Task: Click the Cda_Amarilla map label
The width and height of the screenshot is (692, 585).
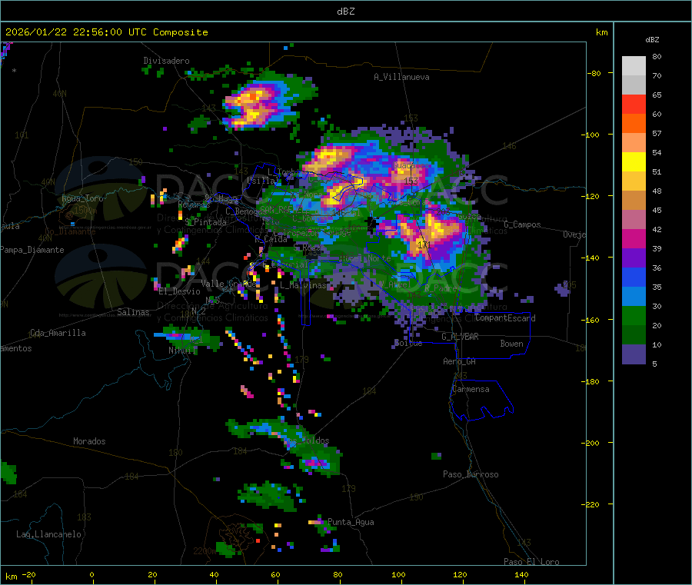Action: pos(58,333)
